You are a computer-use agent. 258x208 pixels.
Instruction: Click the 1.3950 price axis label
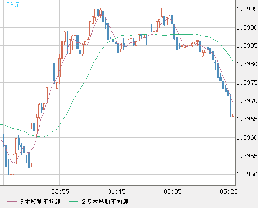(x=247, y=174)
